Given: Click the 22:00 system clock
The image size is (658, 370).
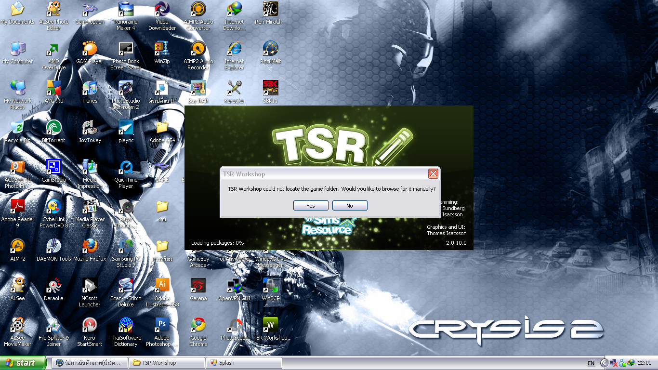Looking at the screenshot, I should [x=645, y=363].
